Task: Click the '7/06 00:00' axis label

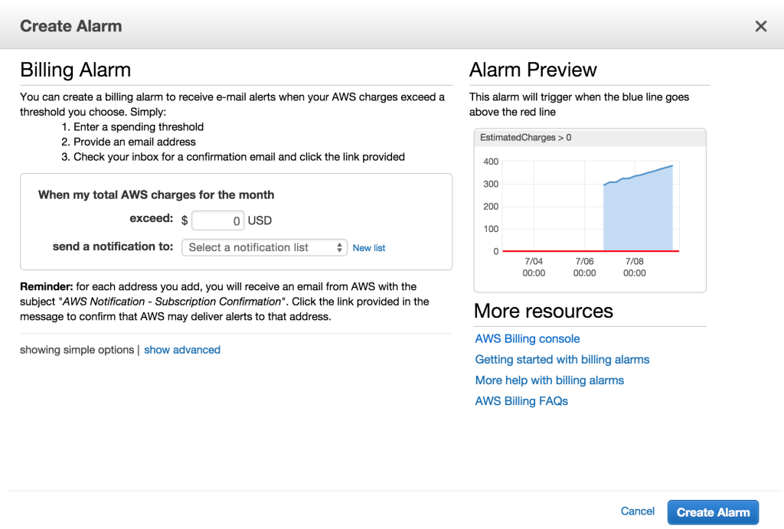Action: click(x=584, y=267)
